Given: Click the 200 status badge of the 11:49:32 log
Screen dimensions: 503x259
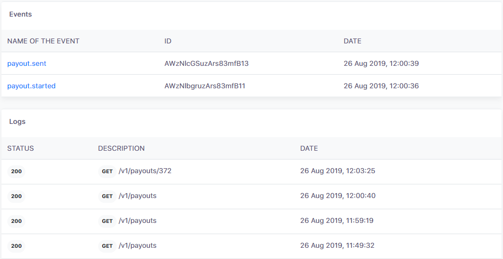Looking at the screenshot, I should [x=17, y=246].
